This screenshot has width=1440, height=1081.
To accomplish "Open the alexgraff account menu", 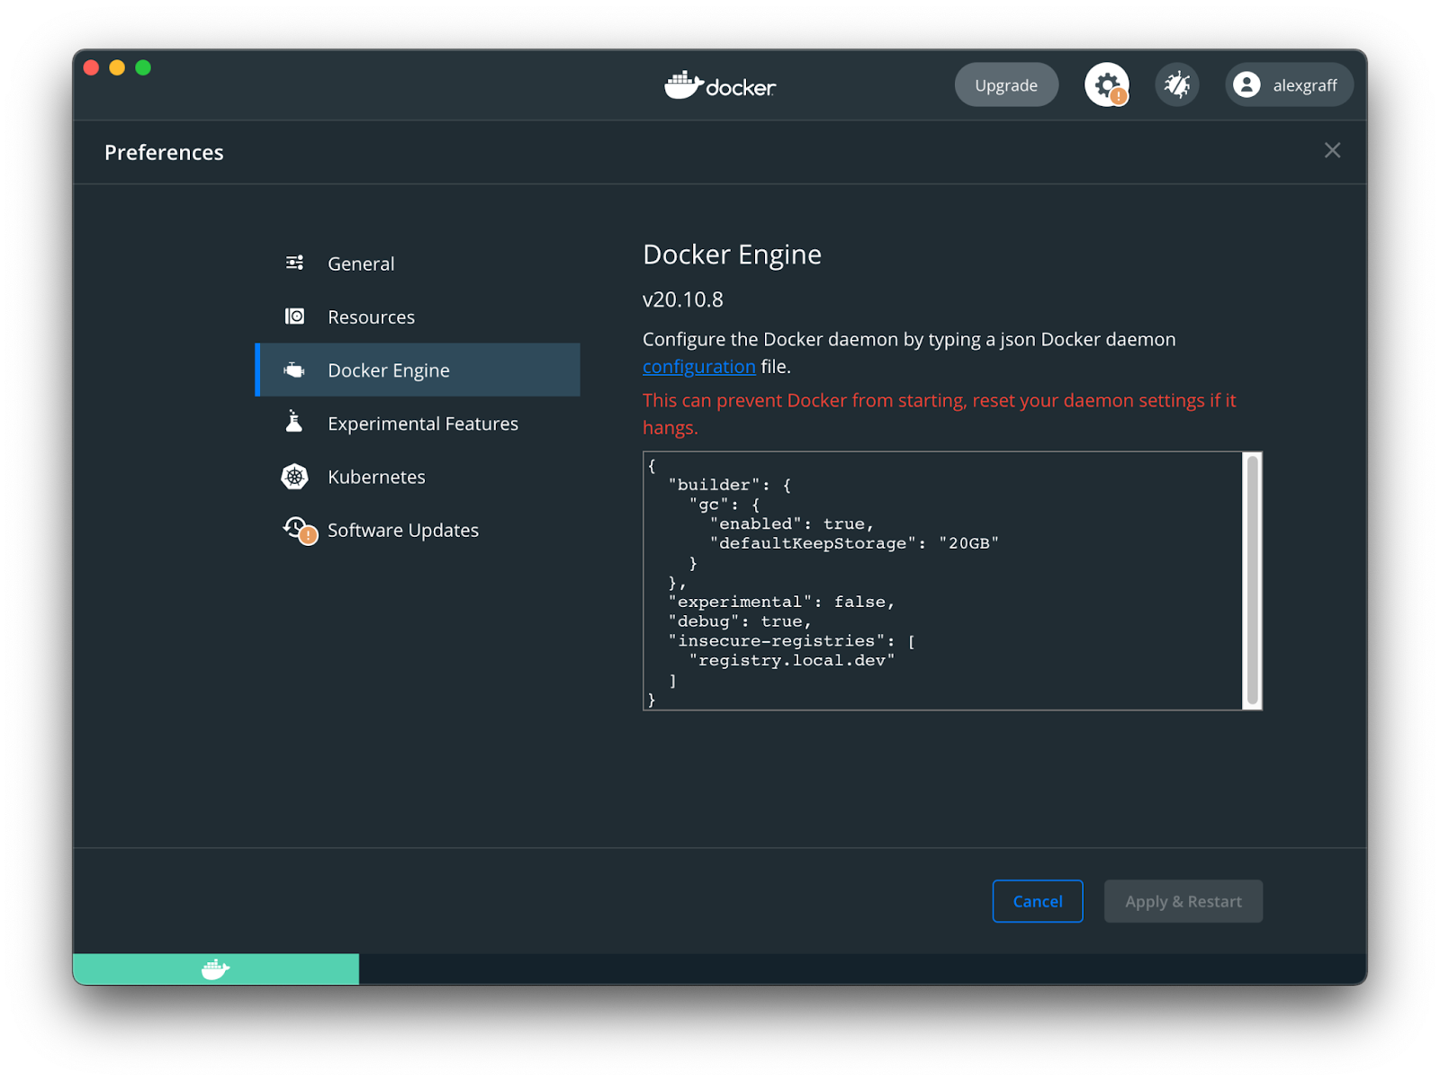I will point(1289,85).
